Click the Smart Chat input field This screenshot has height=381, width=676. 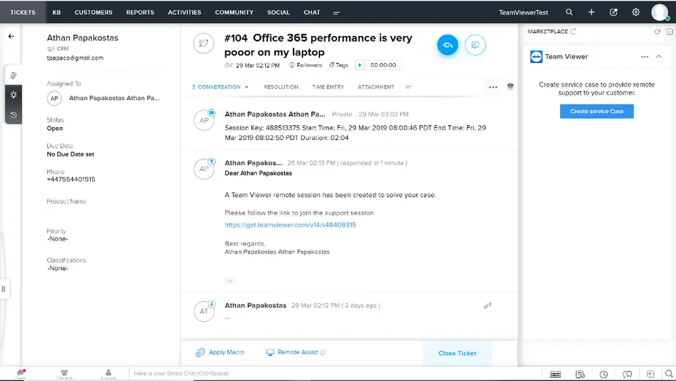click(x=336, y=374)
